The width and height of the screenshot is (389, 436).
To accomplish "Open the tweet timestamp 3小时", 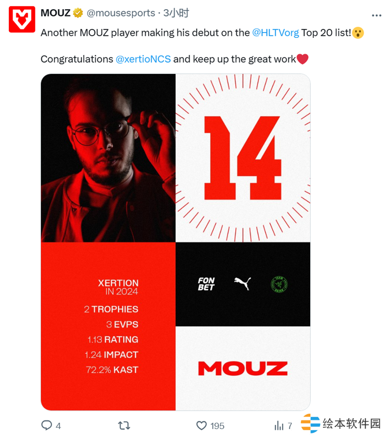I will [x=176, y=13].
